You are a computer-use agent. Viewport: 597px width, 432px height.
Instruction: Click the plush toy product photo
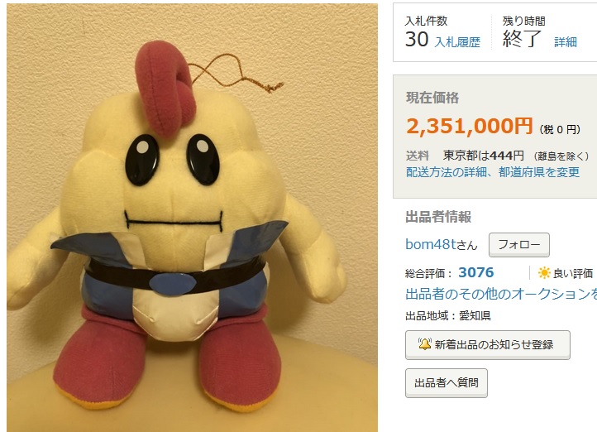pyautogui.click(x=193, y=218)
